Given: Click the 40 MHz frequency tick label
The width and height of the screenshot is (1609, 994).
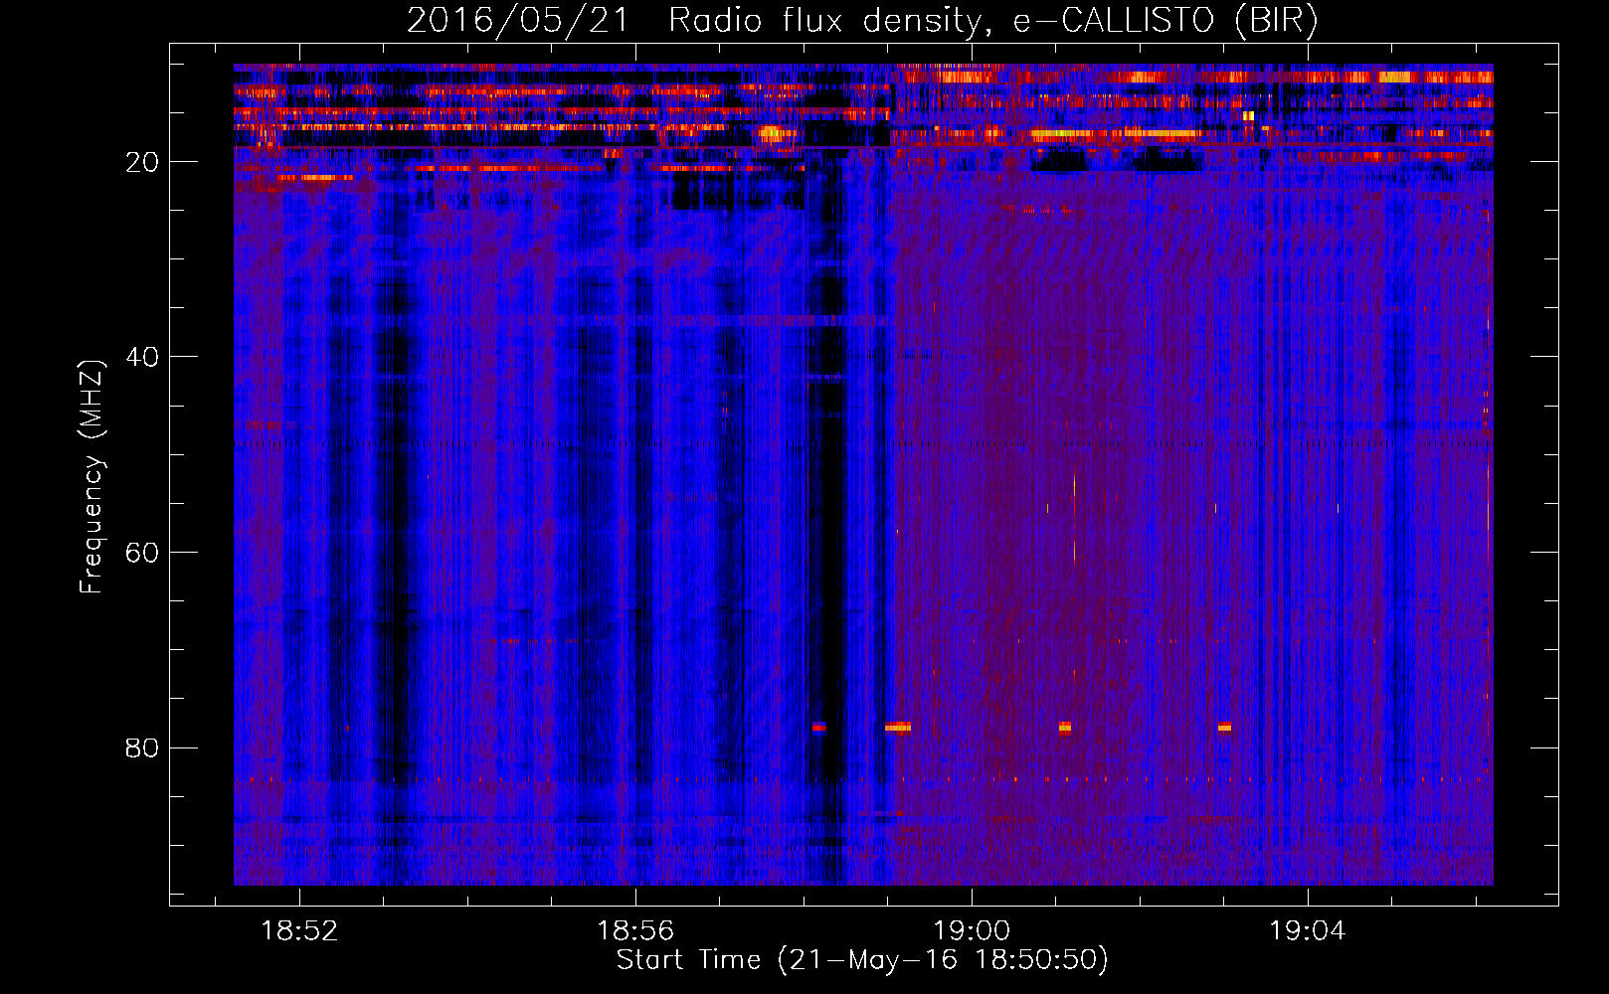Looking at the screenshot, I should (x=142, y=356).
